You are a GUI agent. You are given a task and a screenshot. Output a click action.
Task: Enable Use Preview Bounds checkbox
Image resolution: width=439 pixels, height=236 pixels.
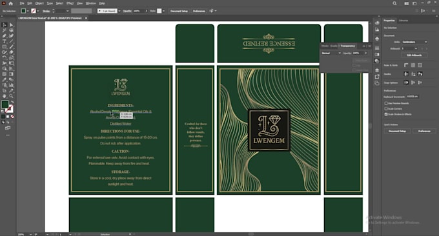pos(386,103)
